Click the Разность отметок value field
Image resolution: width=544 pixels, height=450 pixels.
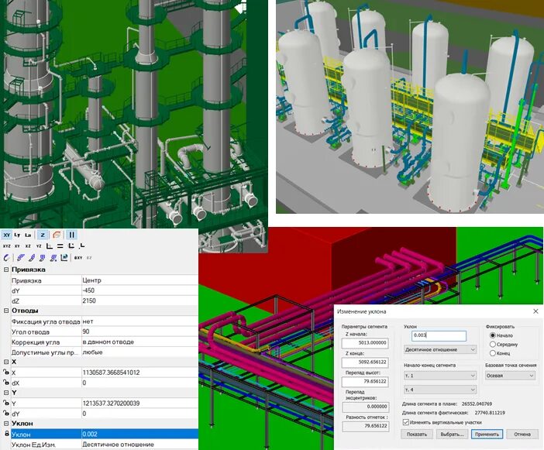coord(365,426)
